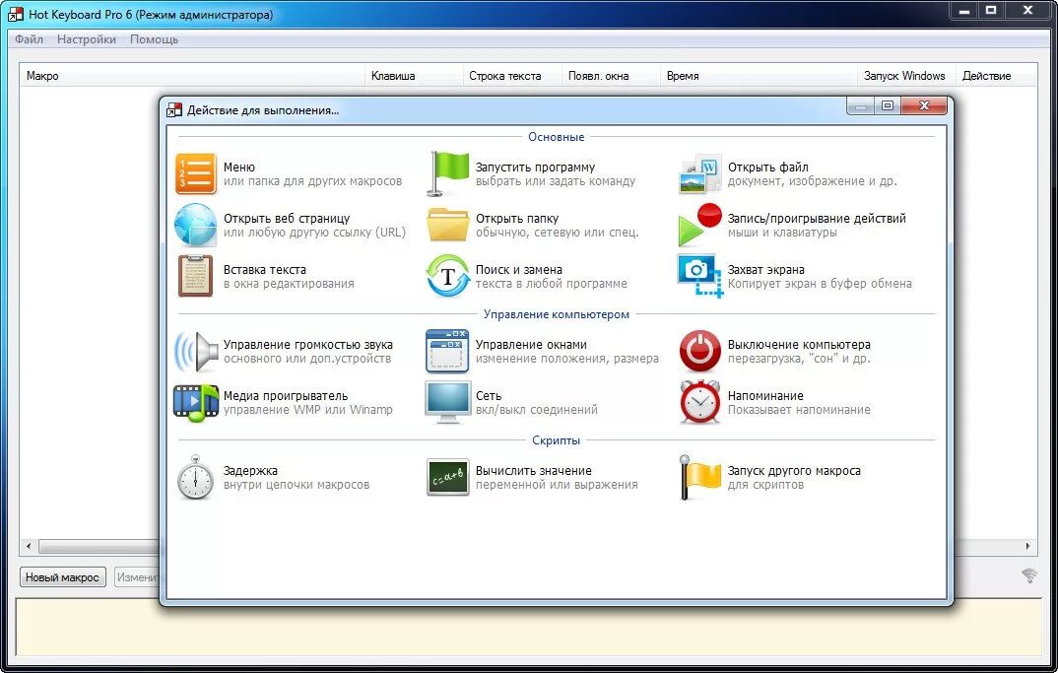Click the stopwatch Delay icon
The image size is (1058, 673).
point(196,477)
